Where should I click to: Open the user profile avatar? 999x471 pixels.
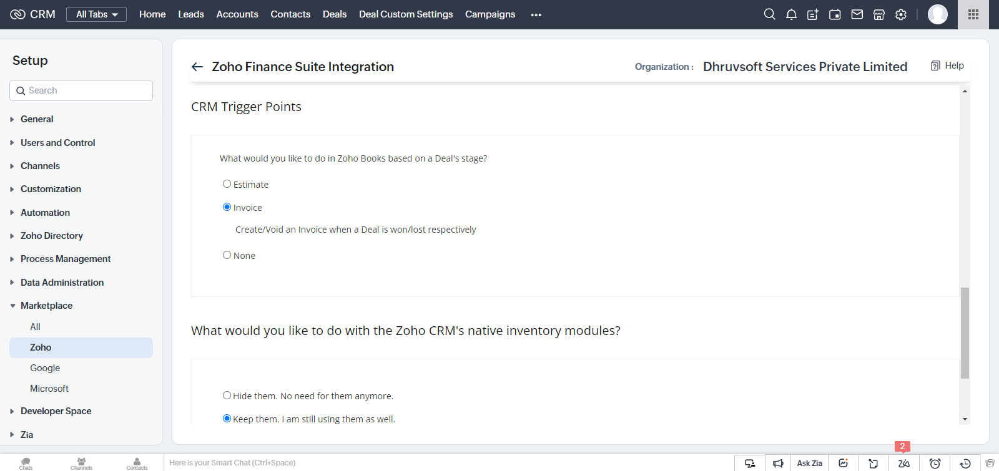pyautogui.click(x=937, y=14)
